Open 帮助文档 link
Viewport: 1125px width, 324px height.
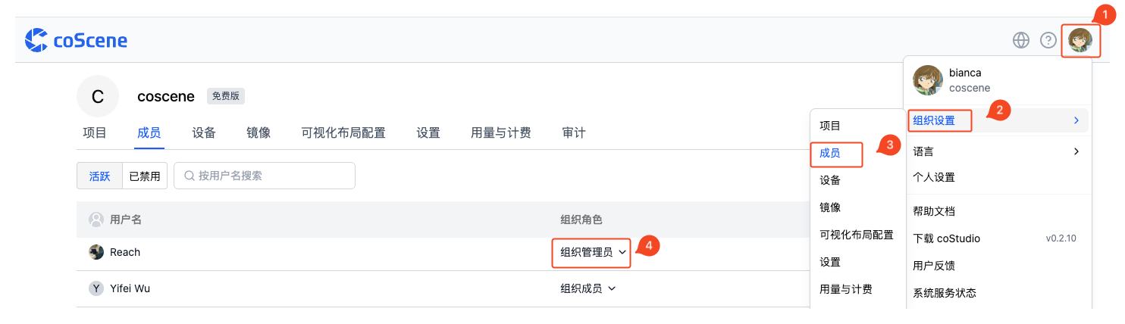934,211
